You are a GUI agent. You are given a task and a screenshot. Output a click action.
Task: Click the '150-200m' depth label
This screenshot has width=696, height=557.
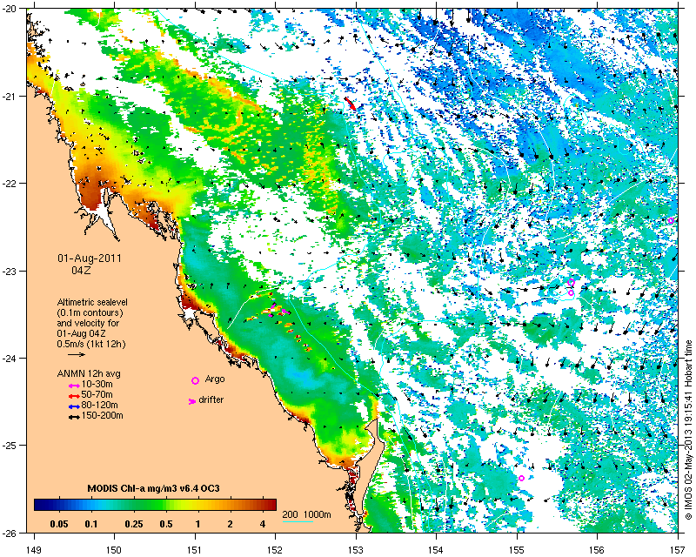102,416
